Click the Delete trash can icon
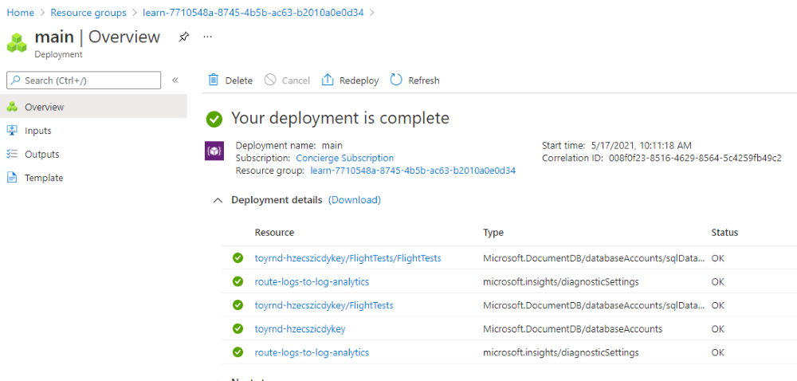The image size is (797, 381). click(214, 80)
